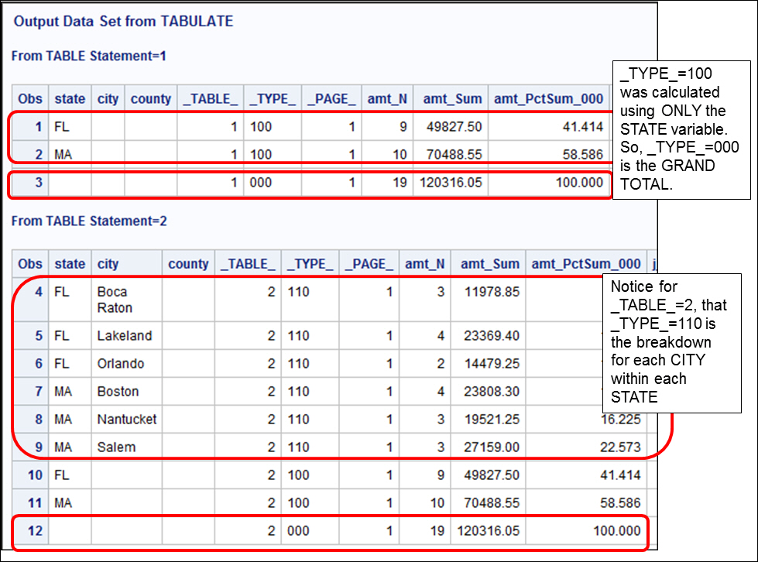Click the Salem city cell
Viewport: 758px width, 562px height.
click(116, 447)
